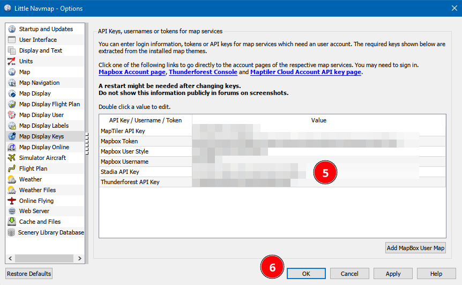
Task: Click the sidebar horizontal scrollbar thumb
Action: click(x=44, y=258)
